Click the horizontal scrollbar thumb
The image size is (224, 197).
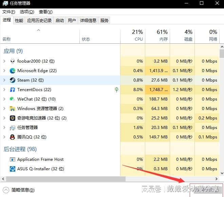point(66,179)
